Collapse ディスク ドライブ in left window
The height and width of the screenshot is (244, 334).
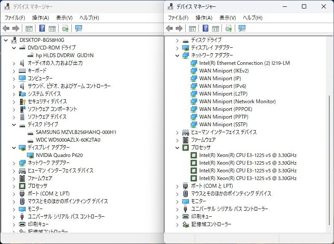[14, 125]
